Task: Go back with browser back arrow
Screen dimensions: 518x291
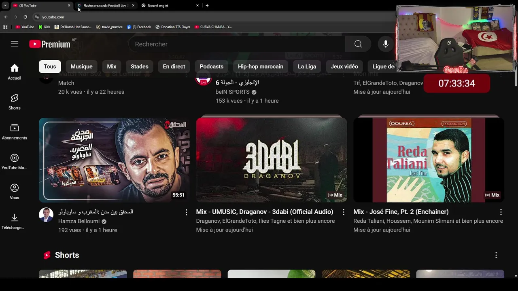Action: tap(6, 17)
